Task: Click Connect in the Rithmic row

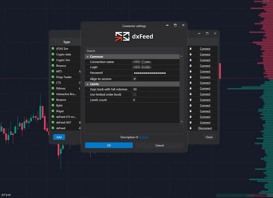Action: pyautogui.click(x=205, y=88)
